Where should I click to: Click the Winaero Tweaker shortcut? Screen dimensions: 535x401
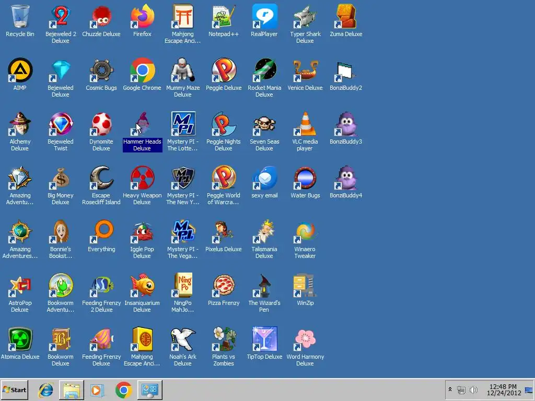305,231
